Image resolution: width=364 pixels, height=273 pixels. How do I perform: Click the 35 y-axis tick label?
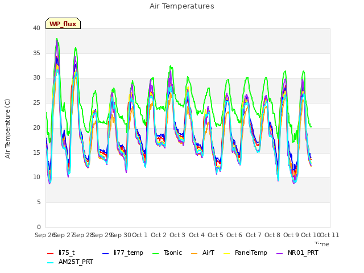pyautogui.click(x=36, y=53)
